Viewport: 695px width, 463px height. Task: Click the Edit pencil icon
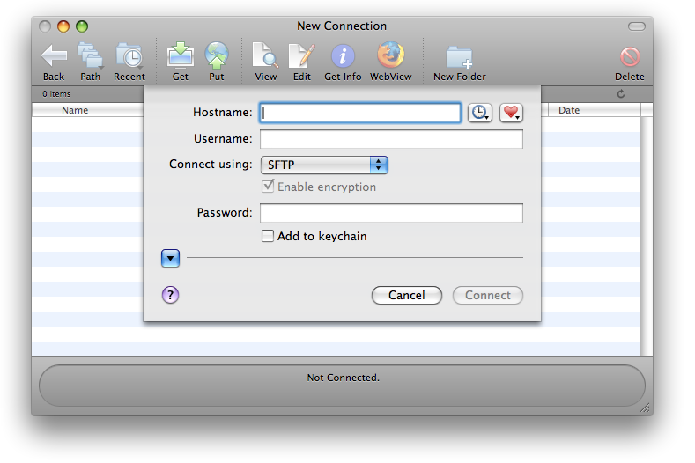[x=301, y=57]
